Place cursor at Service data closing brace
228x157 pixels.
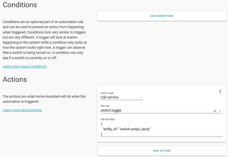tap(102, 134)
